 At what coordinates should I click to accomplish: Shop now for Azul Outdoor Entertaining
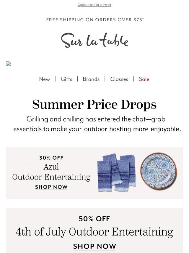[51, 187]
